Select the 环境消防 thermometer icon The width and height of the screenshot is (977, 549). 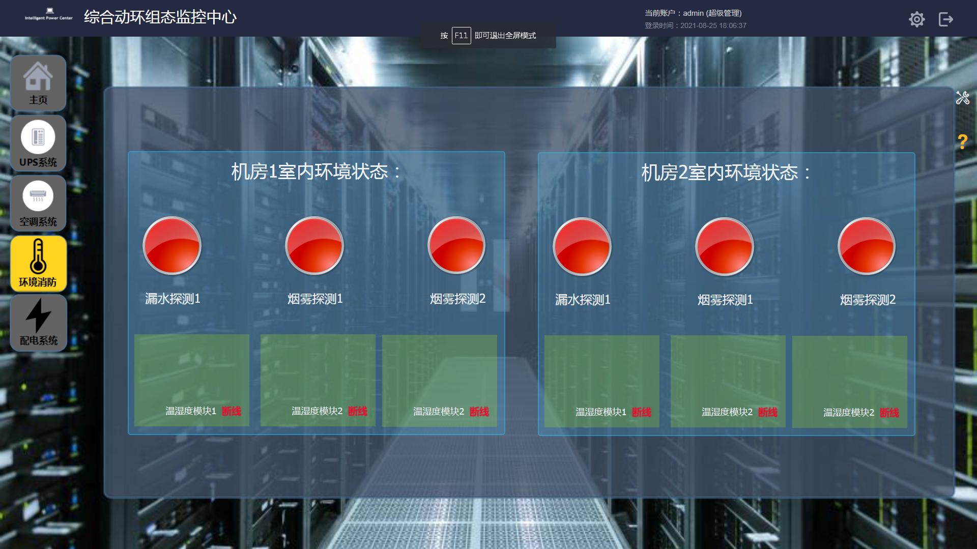[38, 263]
